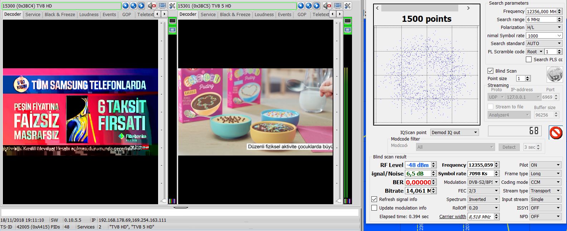Start playback in the TV8 5 HD panel
Screen dimensions: 567x231
pyautogui.click(x=317, y=6)
